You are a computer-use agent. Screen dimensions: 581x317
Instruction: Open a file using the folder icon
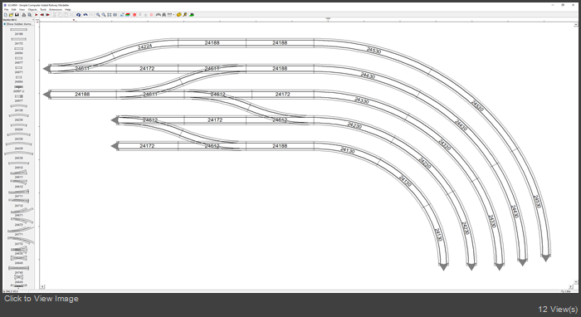pos(11,15)
